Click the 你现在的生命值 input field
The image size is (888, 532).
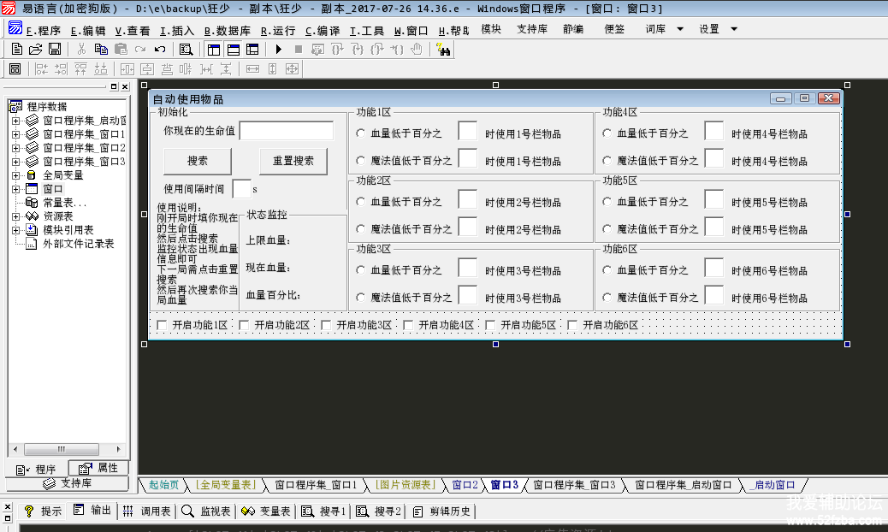[287, 131]
